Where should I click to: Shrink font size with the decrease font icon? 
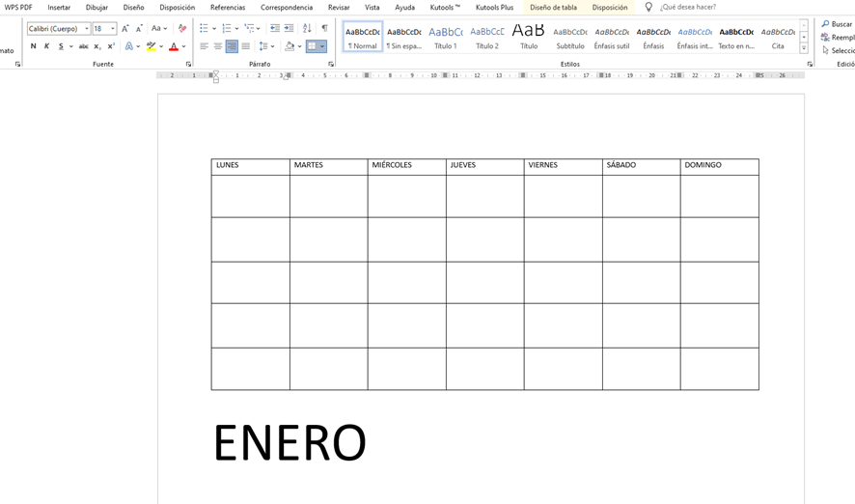139,28
